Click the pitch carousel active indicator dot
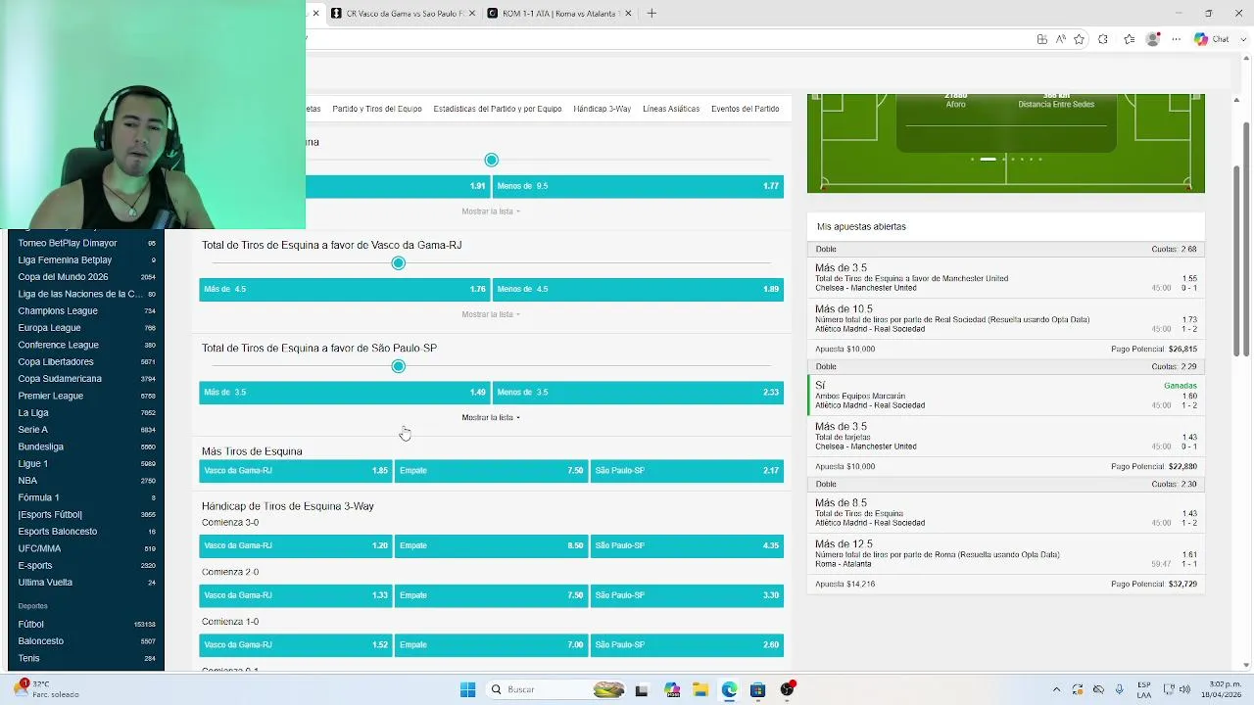The image size is (1254, 705). point(988,159)
